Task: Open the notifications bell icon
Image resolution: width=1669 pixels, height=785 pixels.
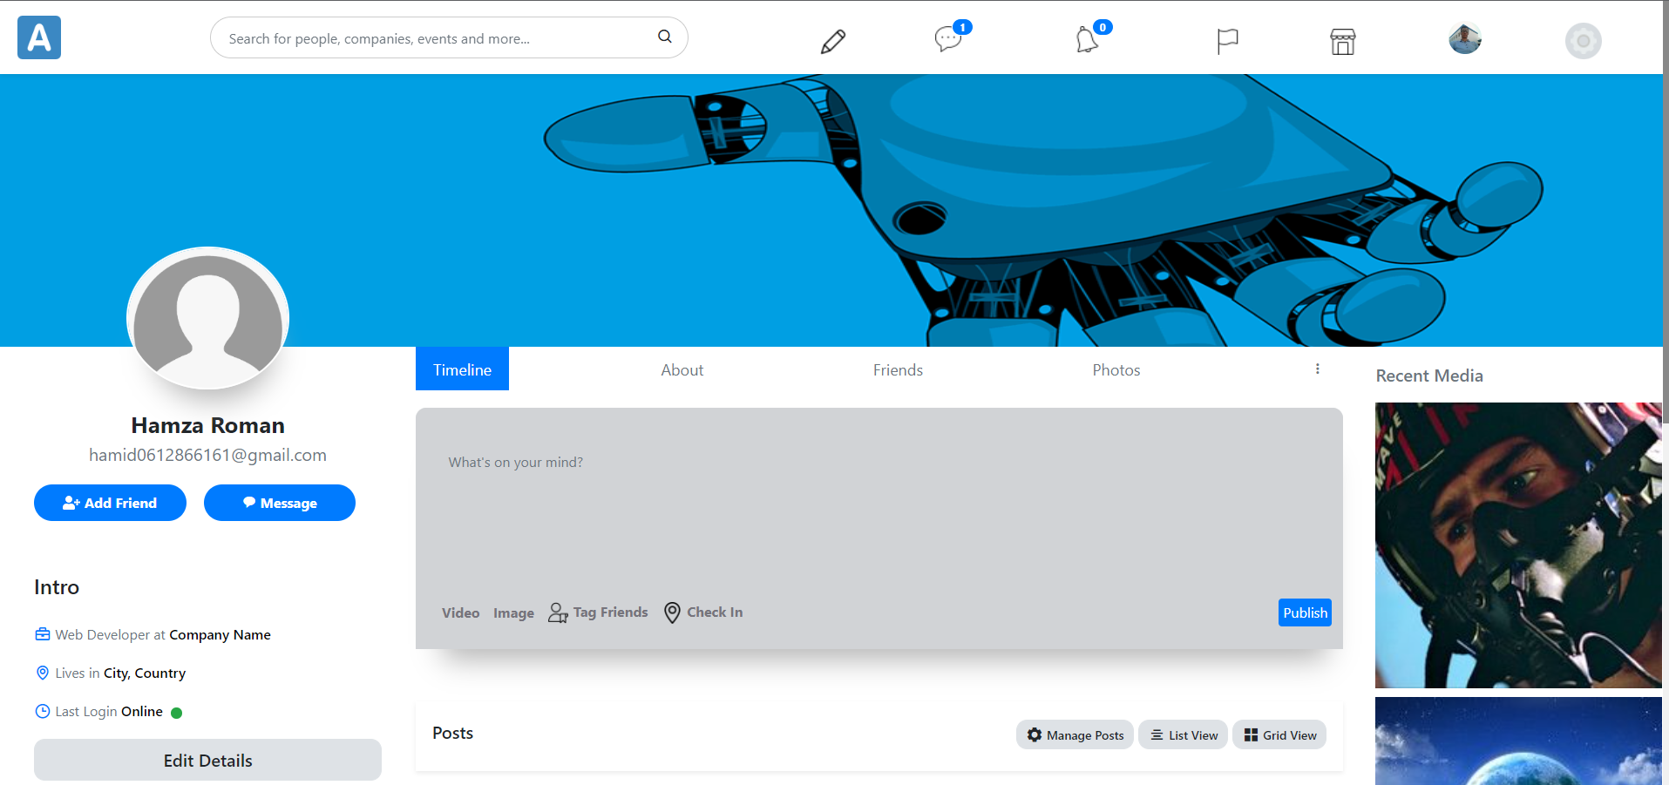Action: coord(1087,39)
